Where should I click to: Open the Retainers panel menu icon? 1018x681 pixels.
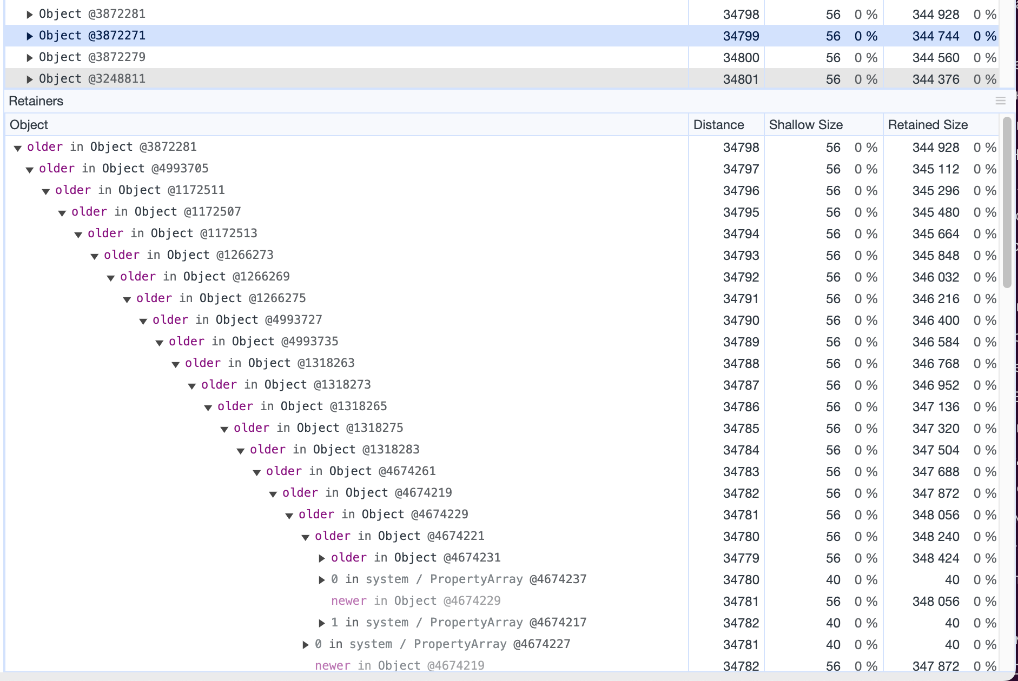point(1001,101)
